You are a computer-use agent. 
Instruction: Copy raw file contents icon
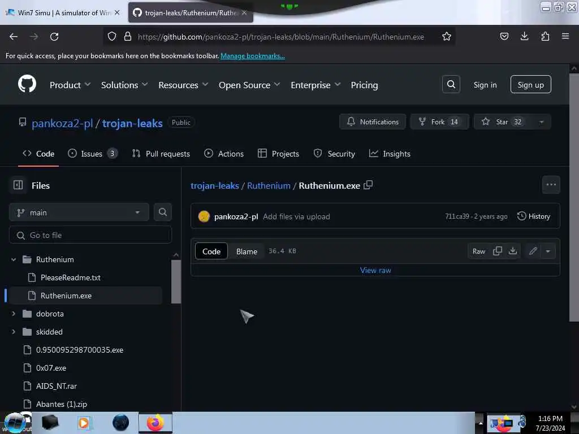498,251
